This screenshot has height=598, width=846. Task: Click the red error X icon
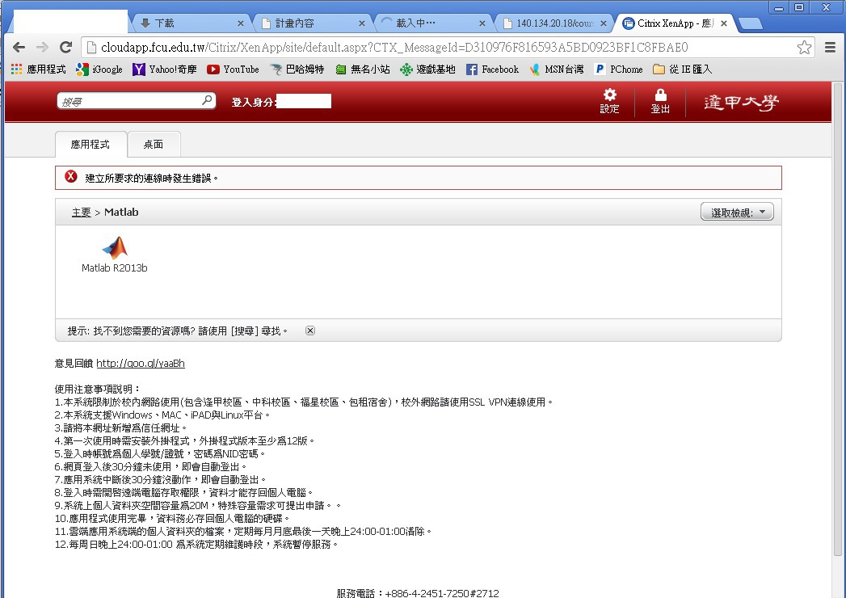tap(70, 176)
